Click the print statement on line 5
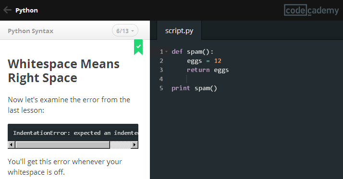The width and height of the screenshot is (343, 179). click(x=194, y=88)
